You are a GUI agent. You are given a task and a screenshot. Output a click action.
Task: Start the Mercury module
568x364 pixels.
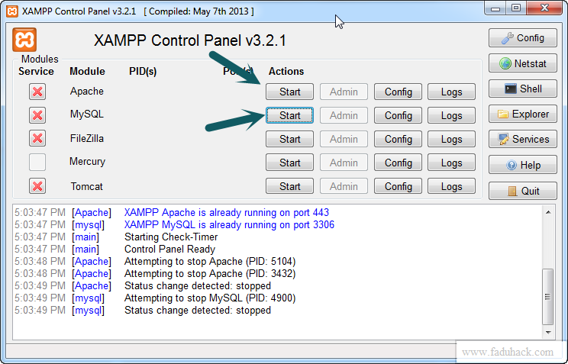(x=289, y=163)
